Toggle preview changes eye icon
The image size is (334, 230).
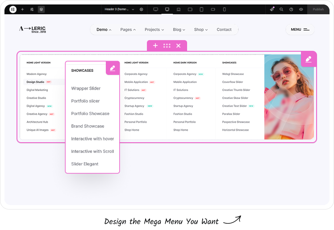[x=301, y=9]
